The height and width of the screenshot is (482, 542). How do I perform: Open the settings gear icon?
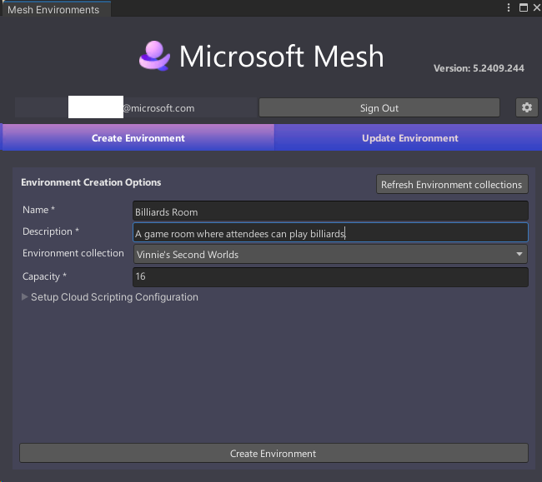(526, 107)
